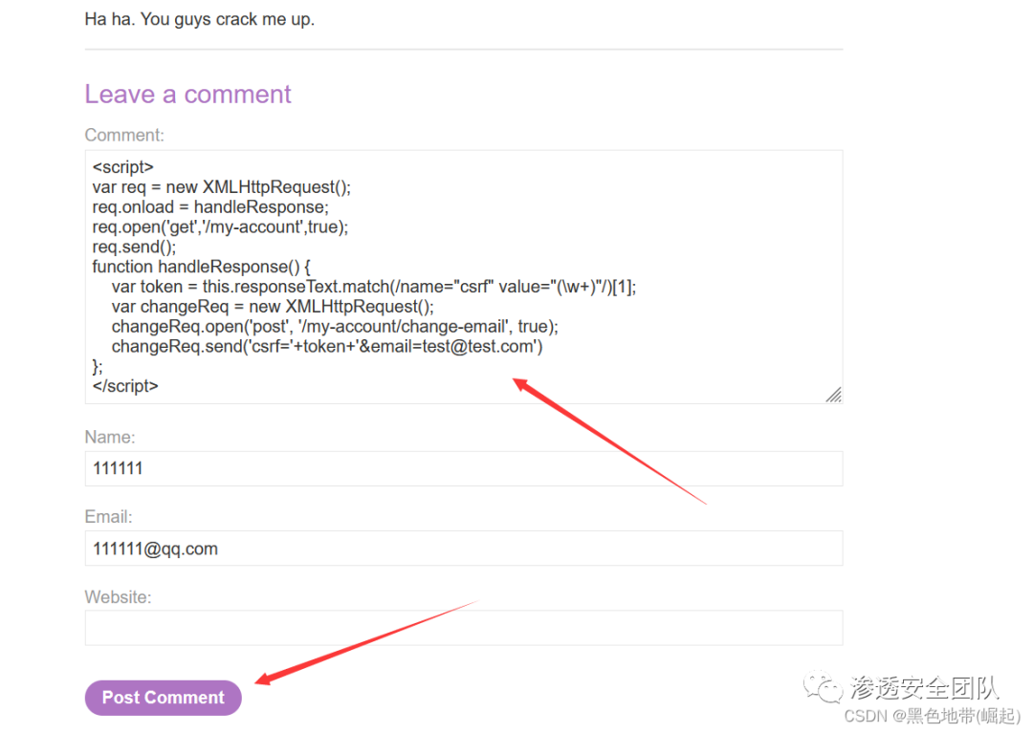The width and height of the screenshot is (1033, 733).
Task: Click the line with changeReq.open('post', ...)
Action: pos(335,327)
